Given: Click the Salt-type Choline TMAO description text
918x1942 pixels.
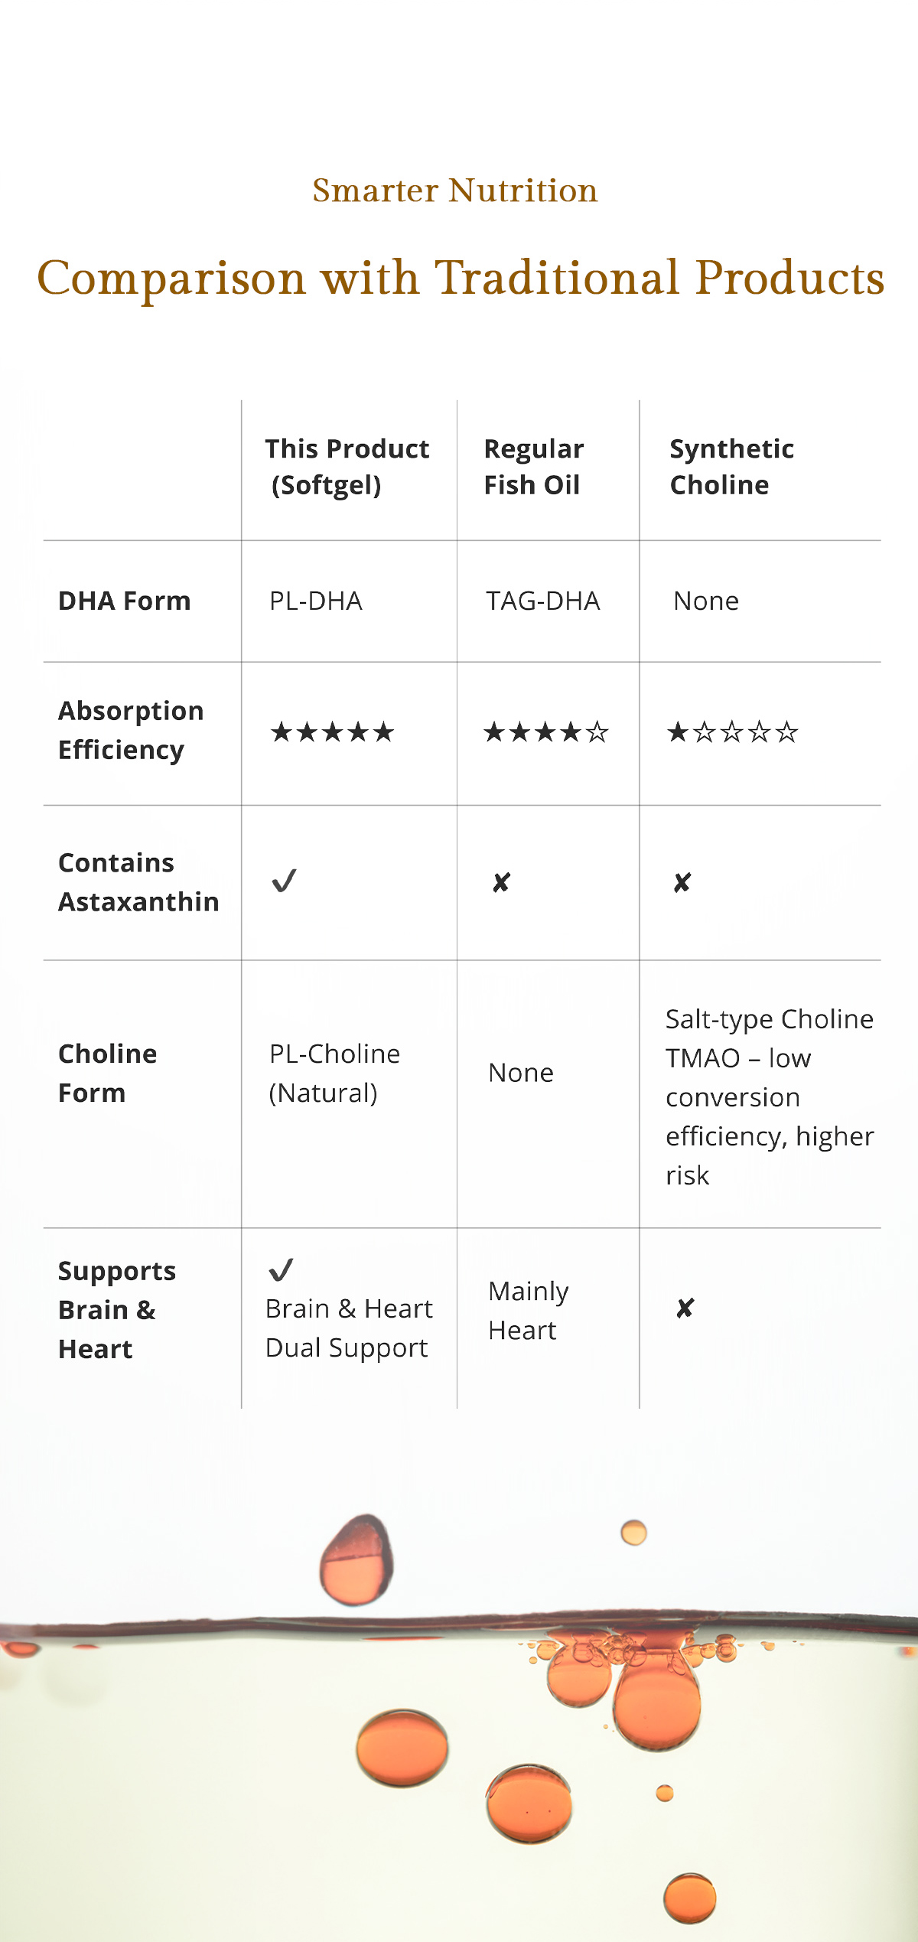Looking at the screenshot, I should pyautogui.click(x=769, y=1097).
